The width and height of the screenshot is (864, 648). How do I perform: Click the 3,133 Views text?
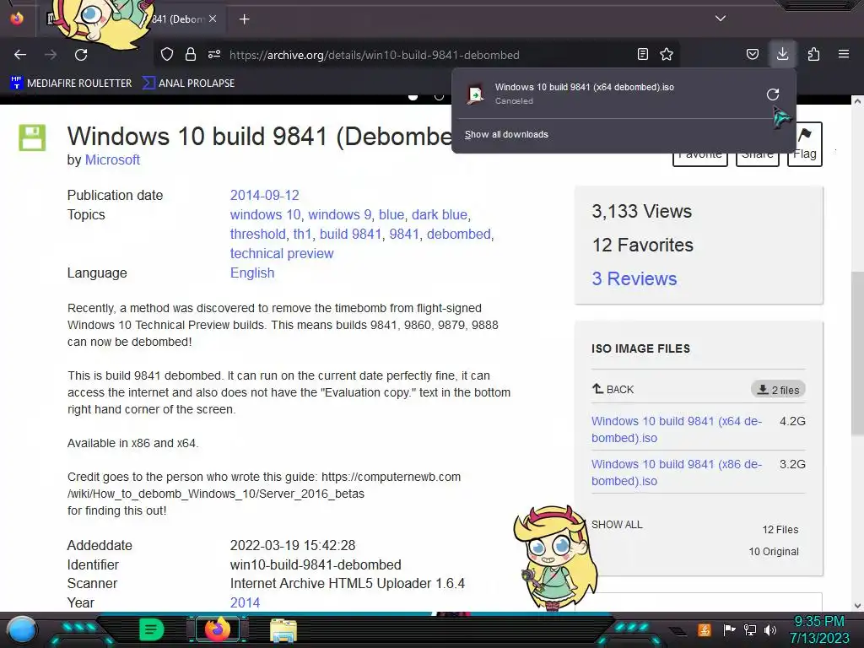pyautogui.click(x=641, y=211)
